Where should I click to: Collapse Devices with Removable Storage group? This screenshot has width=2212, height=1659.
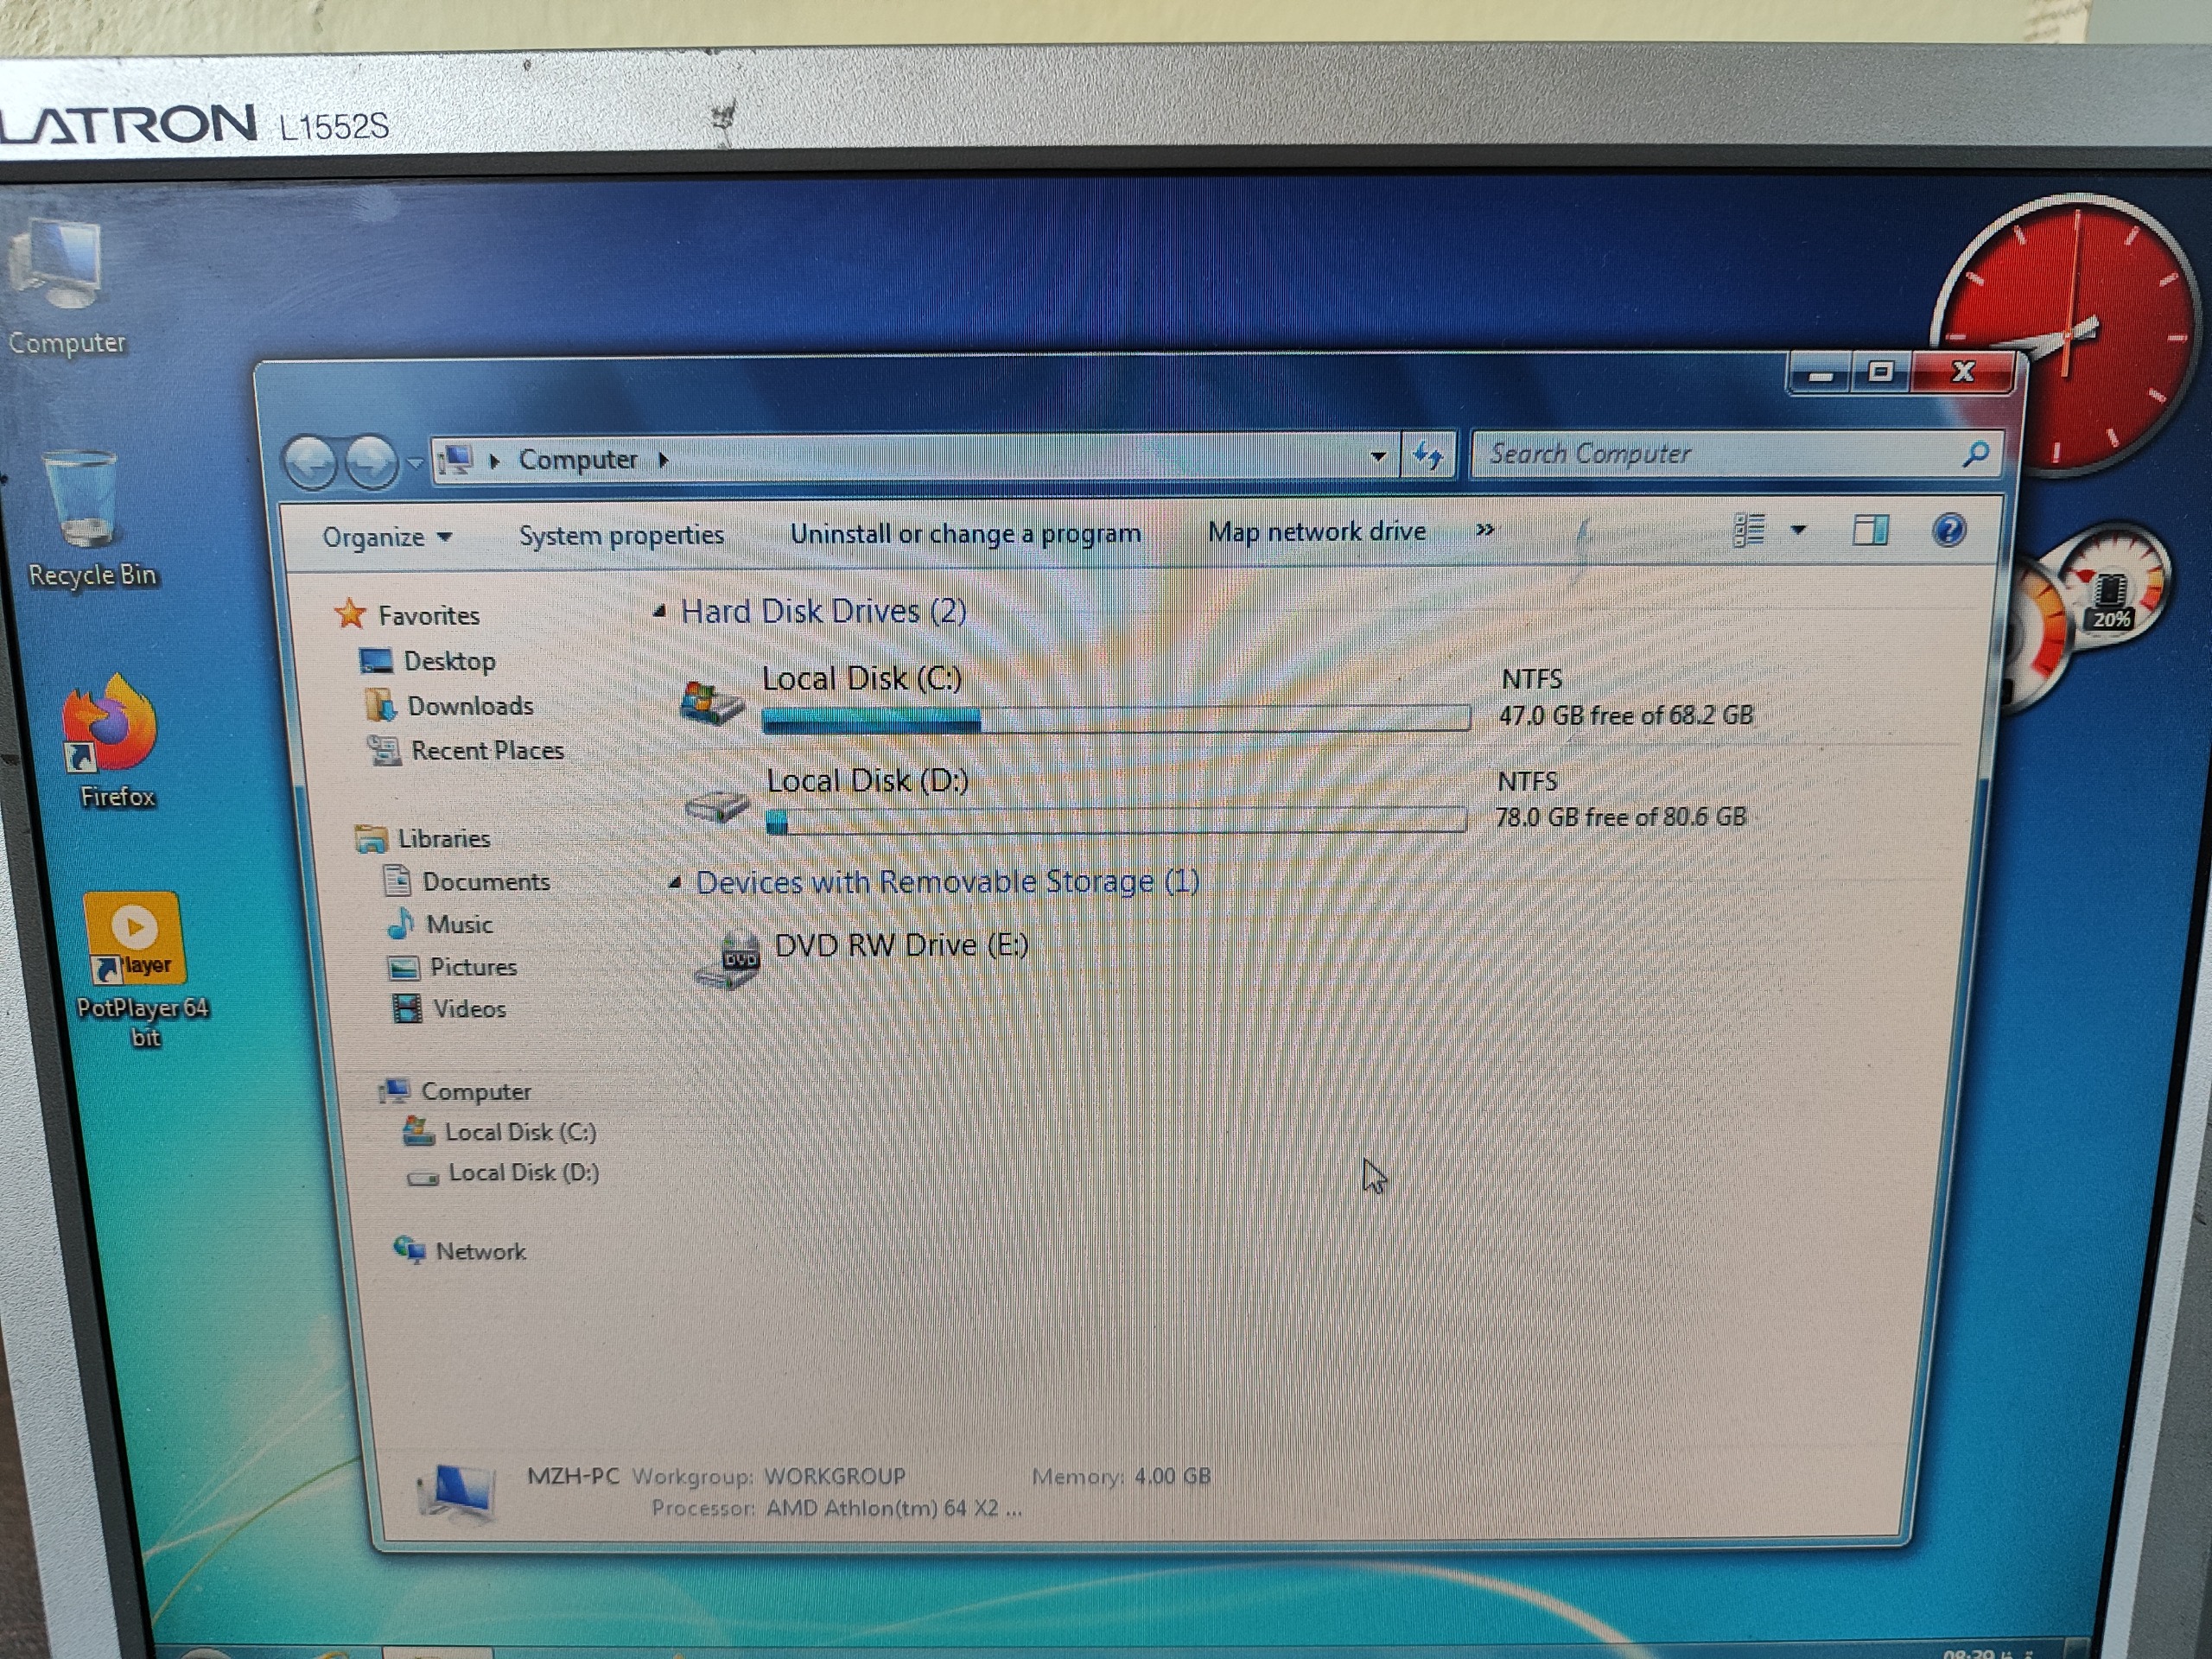point(675,883)
